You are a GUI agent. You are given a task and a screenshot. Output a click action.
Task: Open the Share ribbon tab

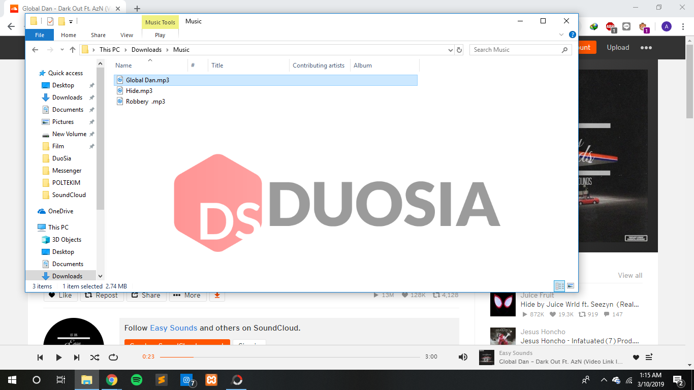click(98, 35)
